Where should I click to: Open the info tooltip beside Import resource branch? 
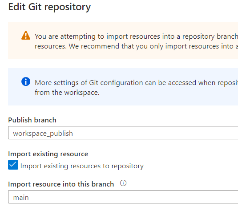tap(123, 183)
